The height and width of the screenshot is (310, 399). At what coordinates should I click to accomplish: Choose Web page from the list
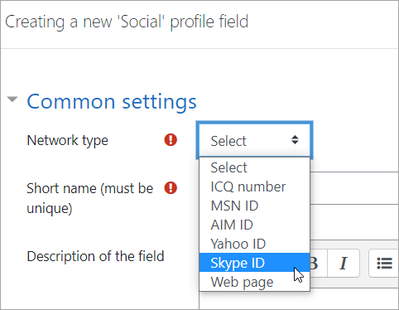[x=254, y=282]
